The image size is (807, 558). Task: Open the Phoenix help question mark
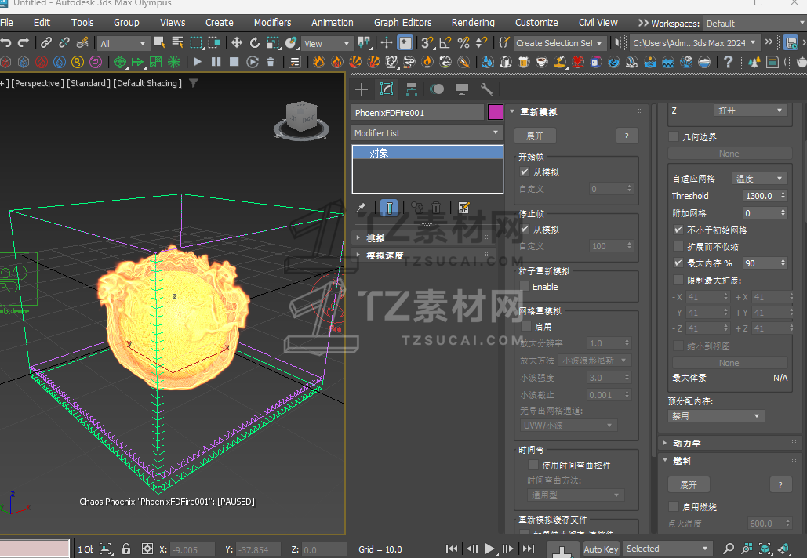(729, 61)
